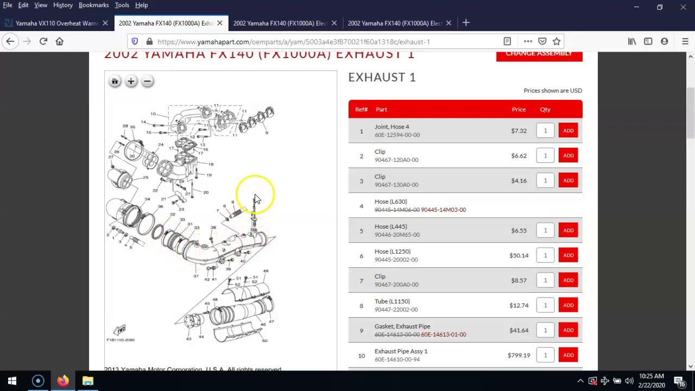
Task: Open the volume control in system tray
Action: 629,381
